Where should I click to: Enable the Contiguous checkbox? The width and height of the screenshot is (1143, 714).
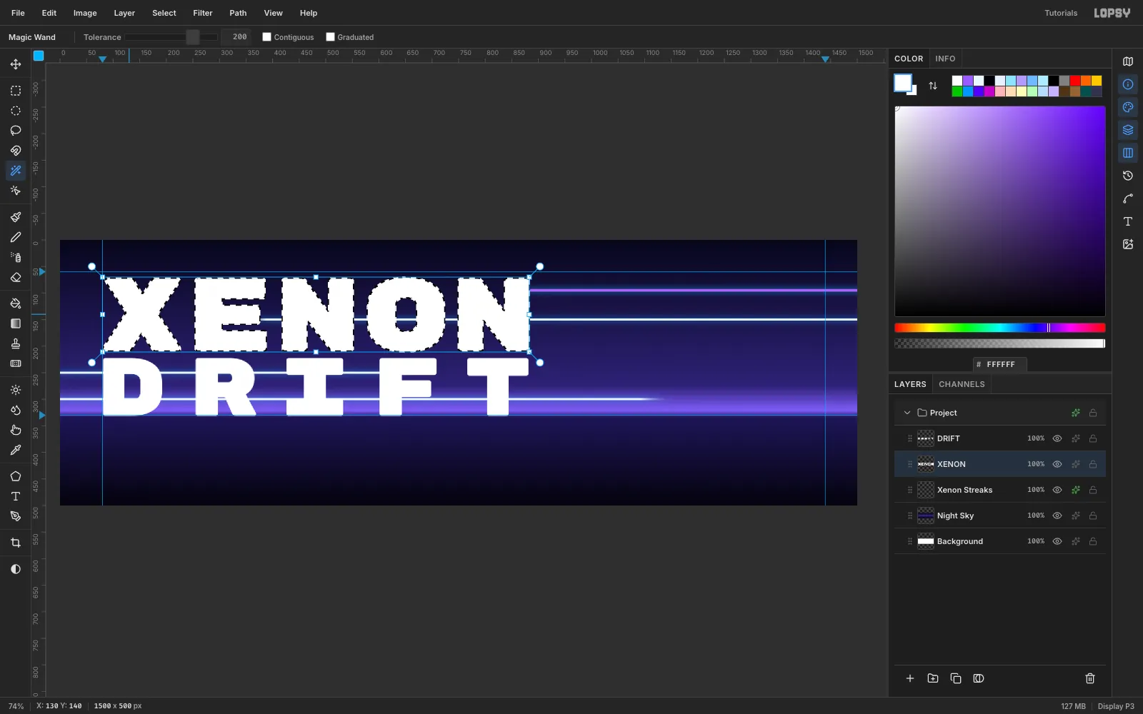(267, 37)
